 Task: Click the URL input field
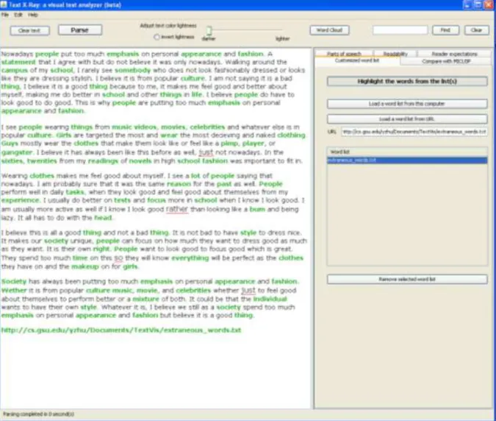point(414,132)
